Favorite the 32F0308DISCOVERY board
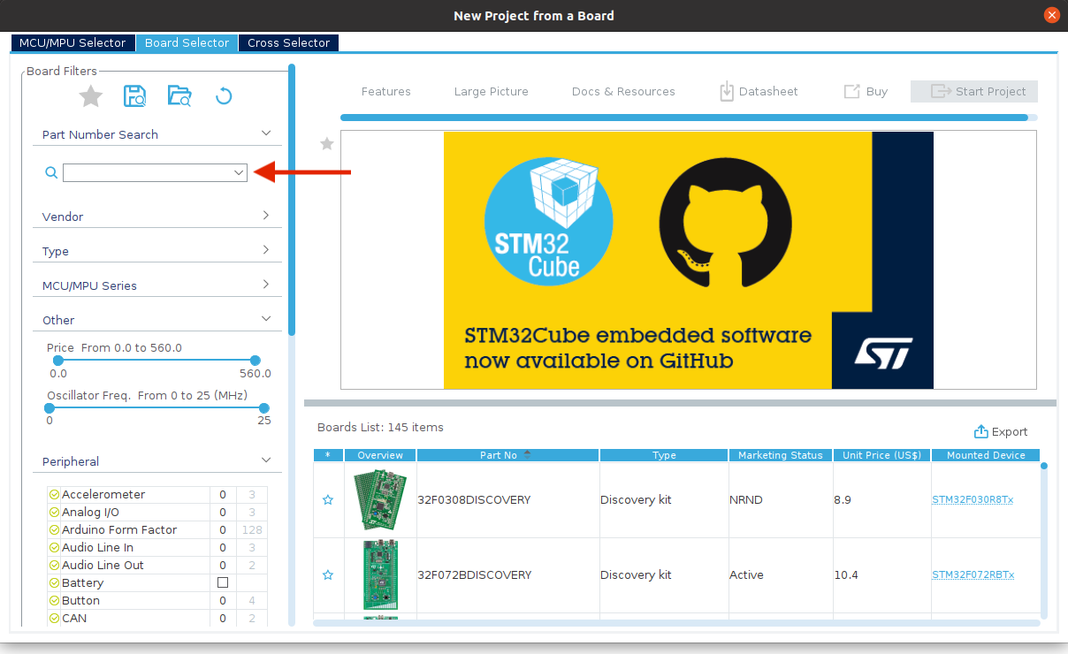1068x654 pixels. pyautogui.click(x=328, y=499)
